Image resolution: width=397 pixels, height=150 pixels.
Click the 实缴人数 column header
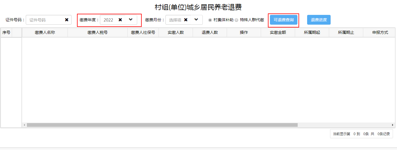pos(176,33)
